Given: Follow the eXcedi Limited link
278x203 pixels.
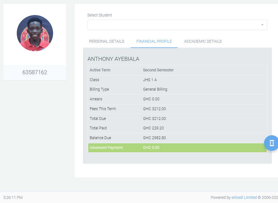Looking at the screenshot, I should [x=244, y=197].
